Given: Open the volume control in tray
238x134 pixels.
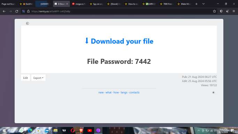Looking at the screenshot, I should (x=215, y=131).
